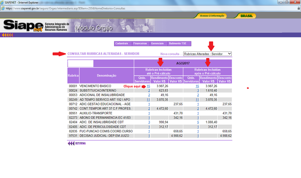Open Adic. de Insalubridade CDT após pré-cálculo link 5

[x=198, y=122]
